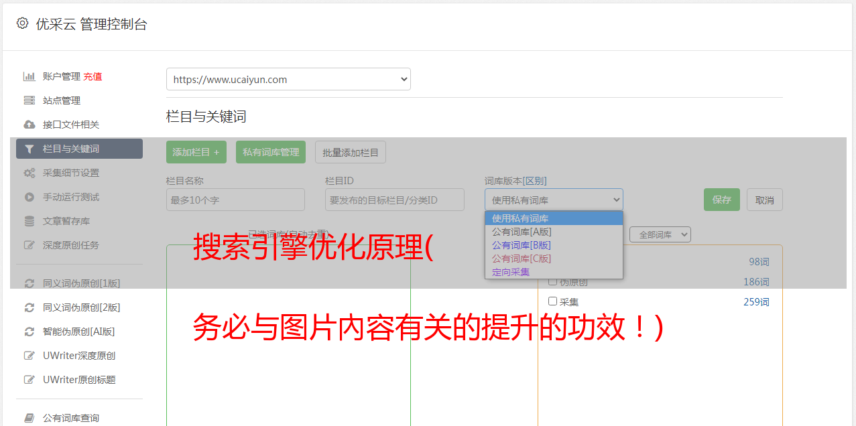Click the gears icon for 采集细节设置

pos(29,173)
